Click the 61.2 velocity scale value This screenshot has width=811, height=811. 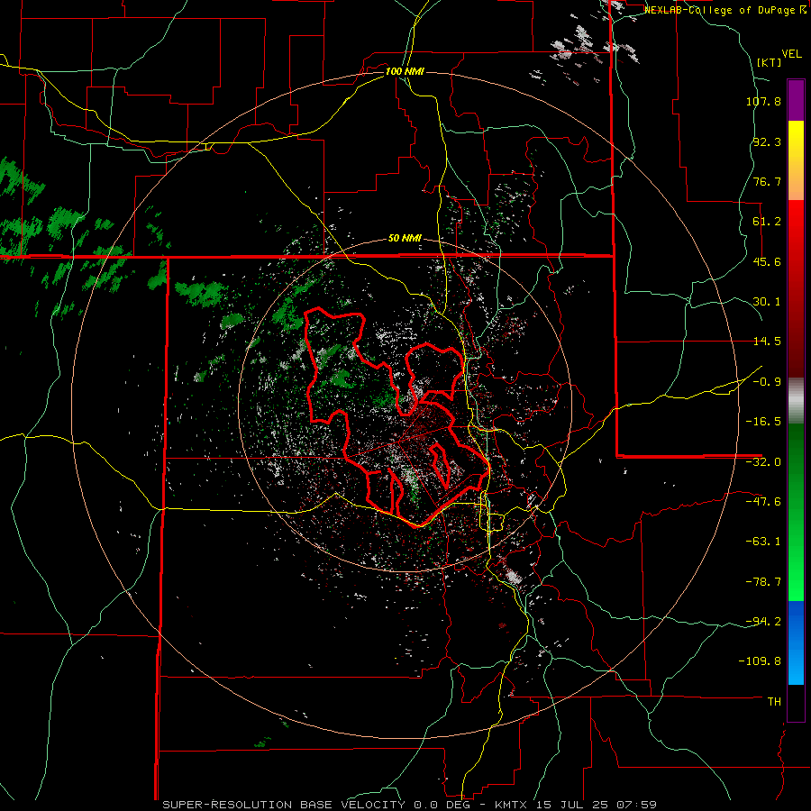pyautogui.click(x=767, y=222)
